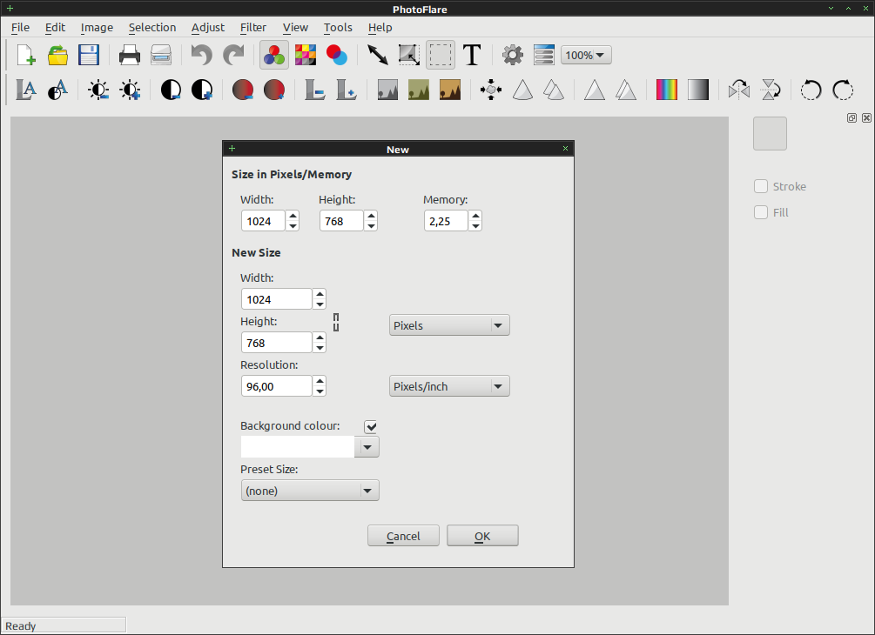
Task: Save the image using the floppy icon
Action: (89, 55)
